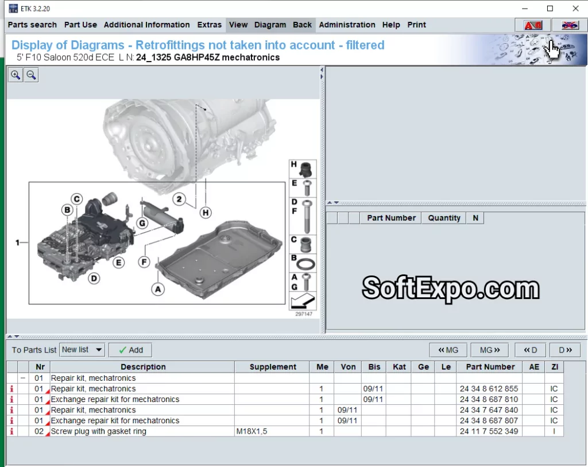Open info for part 24 34 8 612 855

pos(11,389)
